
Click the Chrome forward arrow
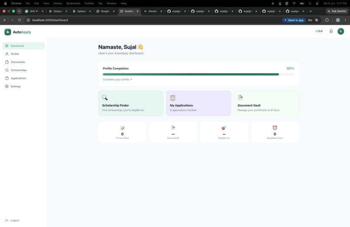pos(12,20)
